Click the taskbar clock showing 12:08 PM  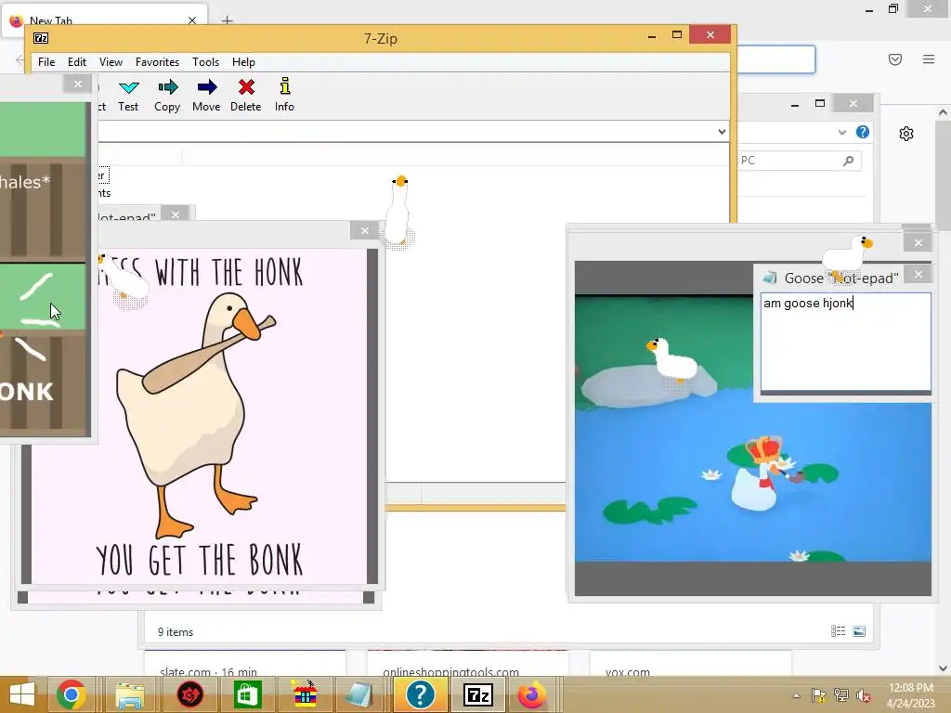910,695
